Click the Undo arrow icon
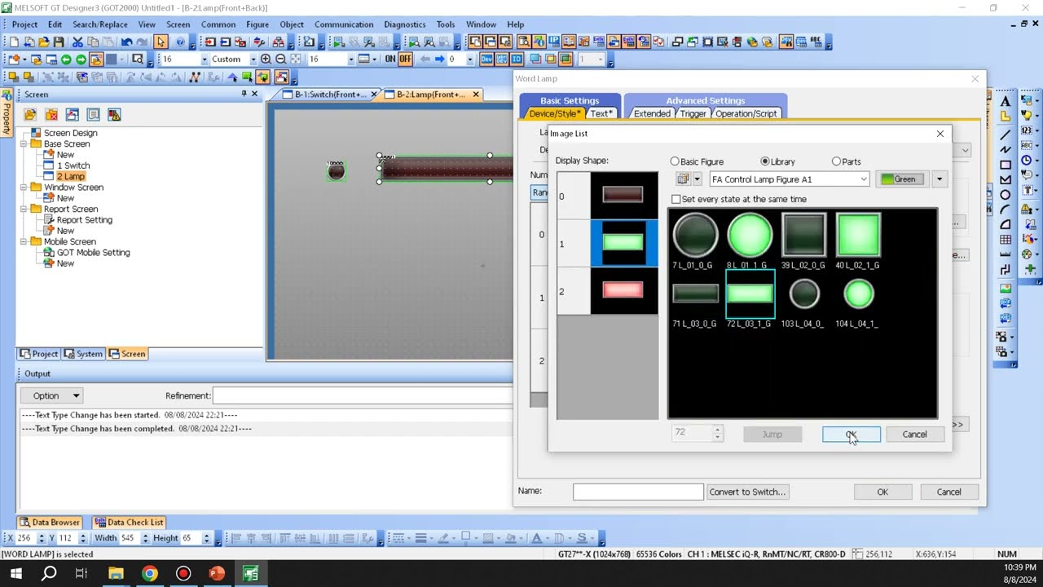 tap(126, 42)
